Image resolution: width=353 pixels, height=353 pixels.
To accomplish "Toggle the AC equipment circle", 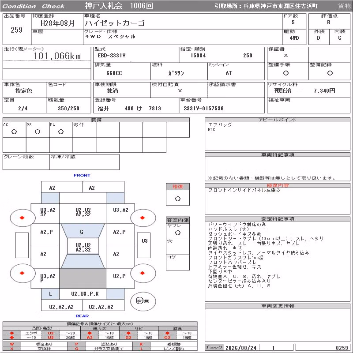I will (x=14, y=131).
